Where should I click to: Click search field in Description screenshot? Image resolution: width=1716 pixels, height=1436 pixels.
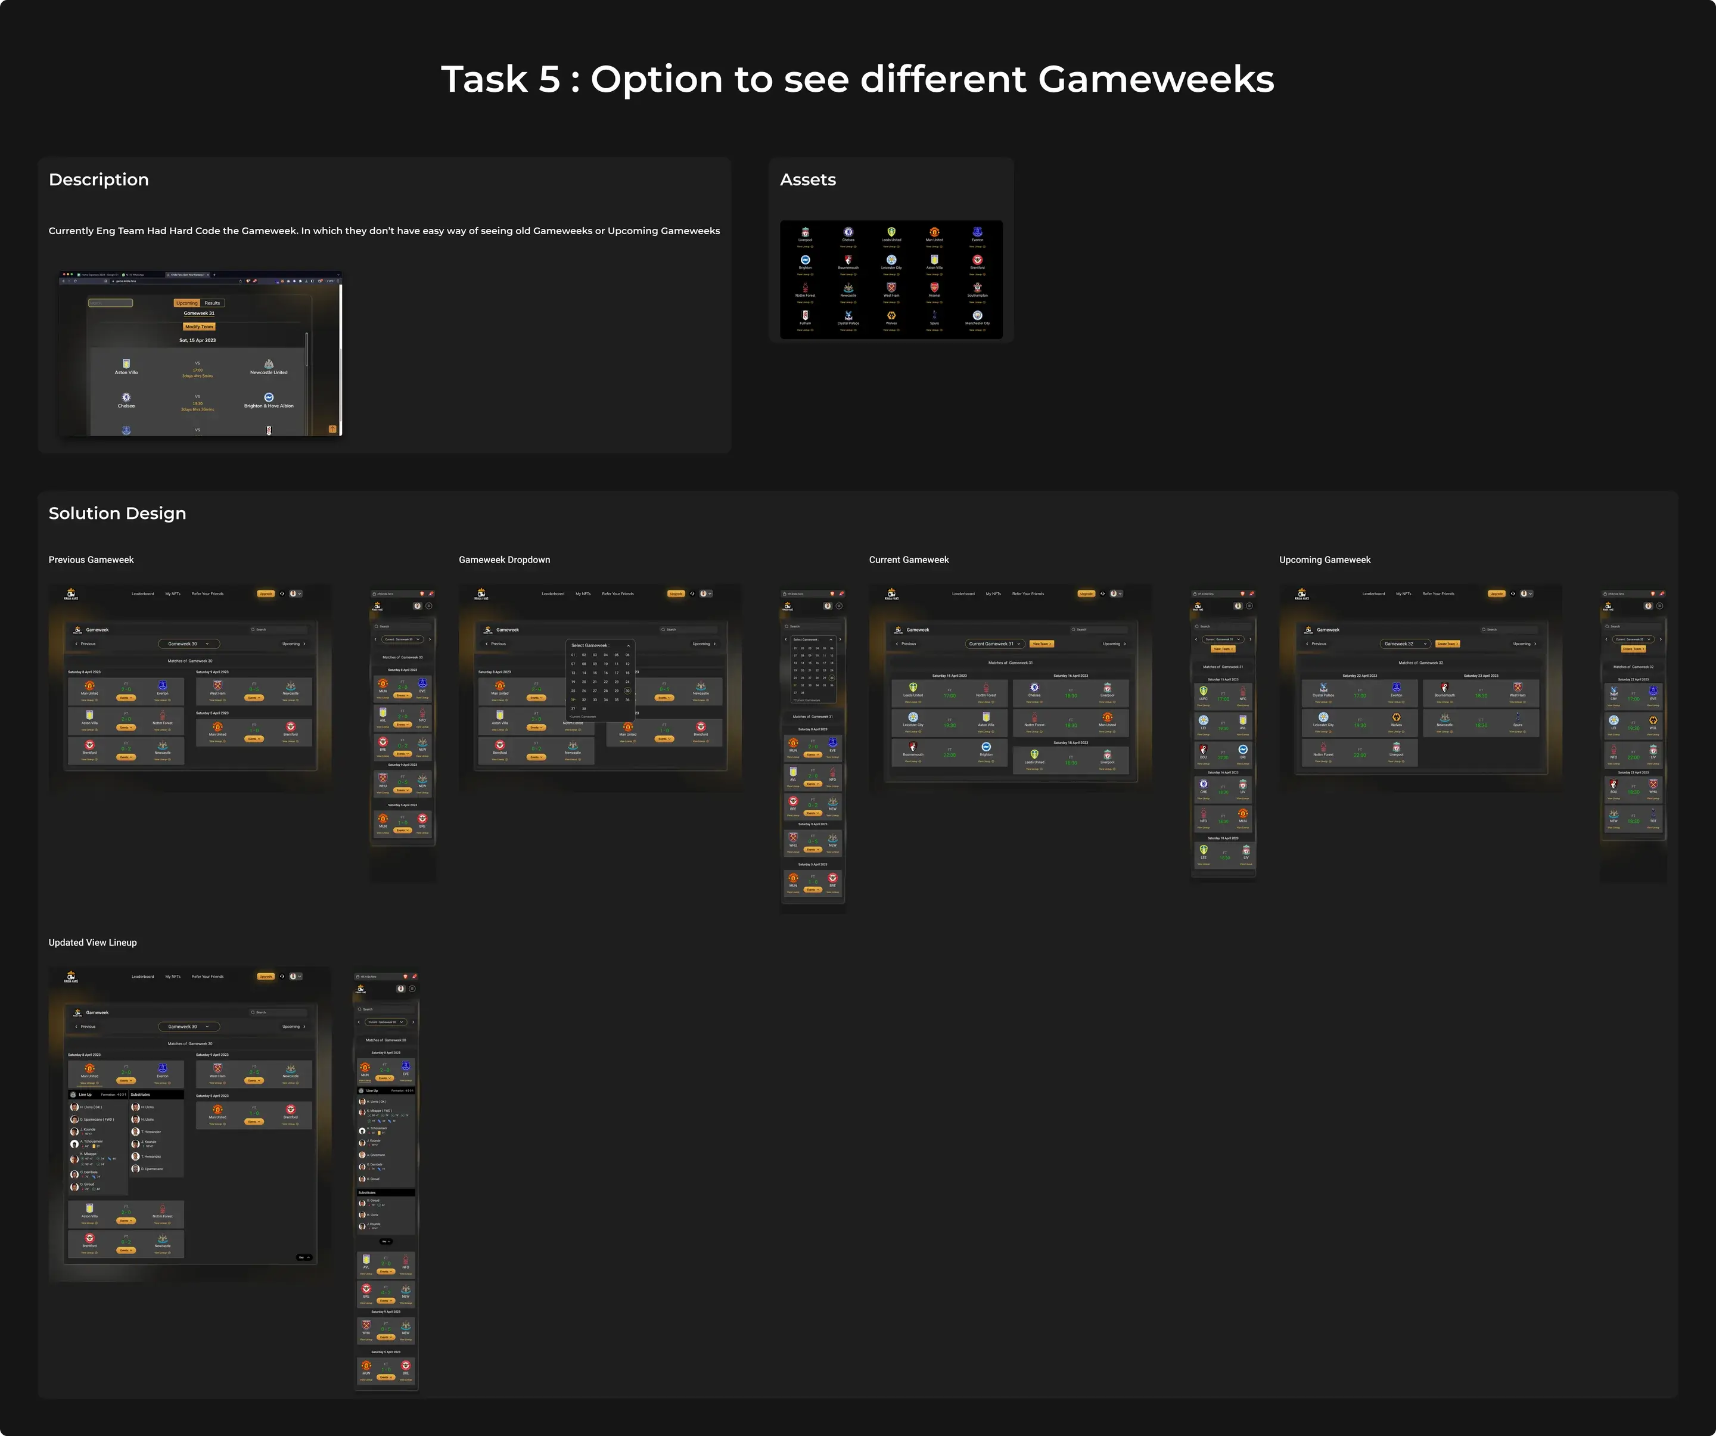click(x=110, y=303)
